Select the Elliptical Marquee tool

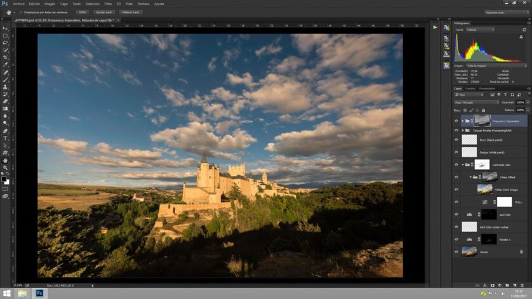[x=5, y=36]
